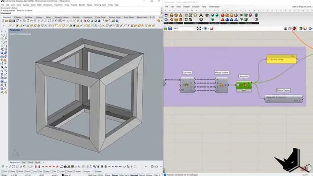313x176 pixels.
Task: Click Grasshopper's green open-file icon on the canvas toolbar
Action: 165,29
